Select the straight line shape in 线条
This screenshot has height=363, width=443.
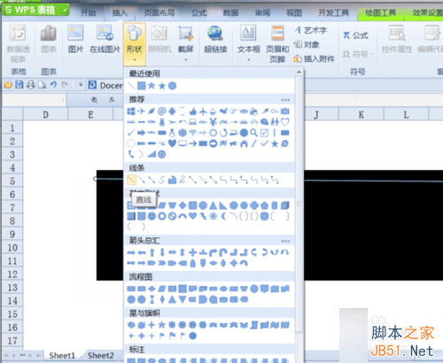point(131,180)
